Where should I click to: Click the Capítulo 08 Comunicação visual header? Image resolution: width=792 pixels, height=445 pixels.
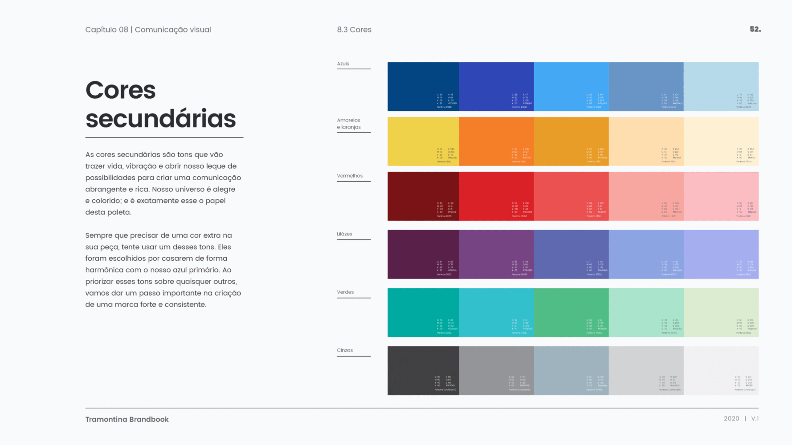click(148, 30)
